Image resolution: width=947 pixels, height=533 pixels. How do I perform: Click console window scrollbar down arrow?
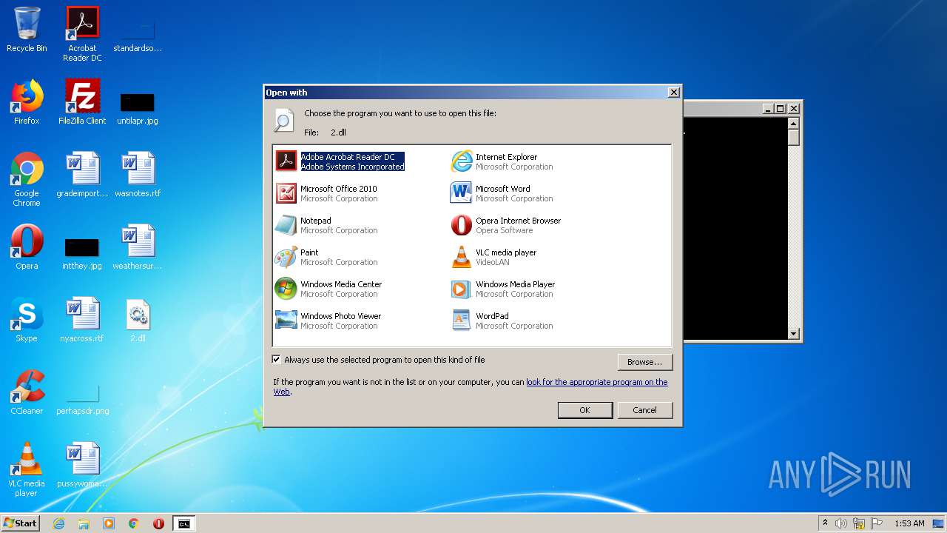point(794,334)
